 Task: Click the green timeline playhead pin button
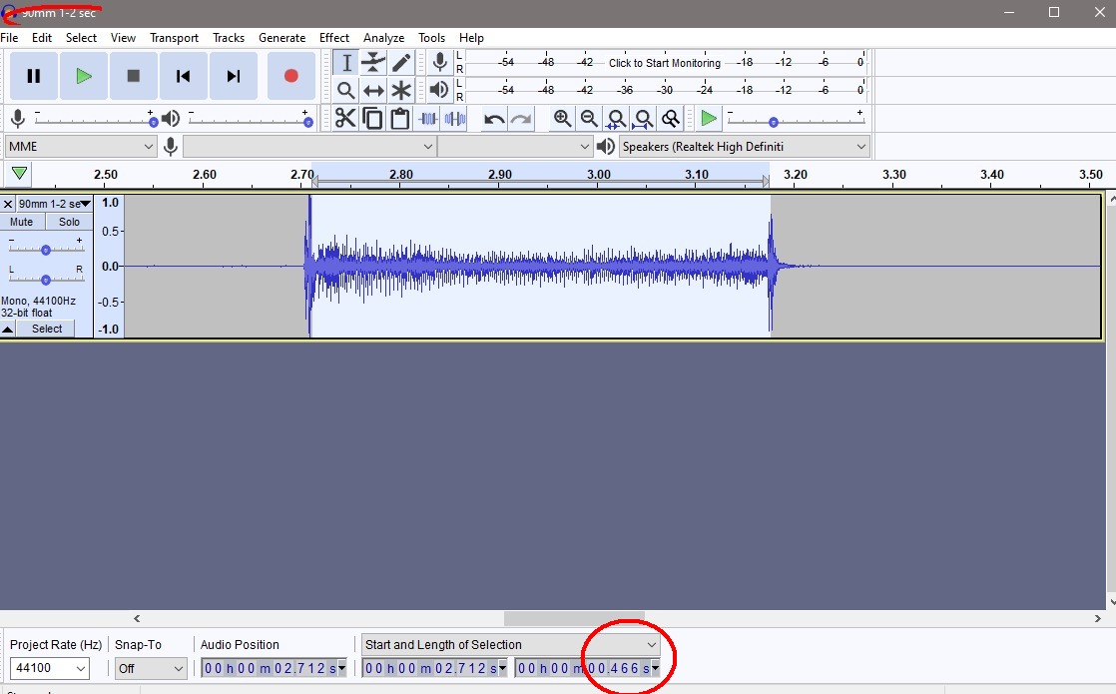pos(19,173)
